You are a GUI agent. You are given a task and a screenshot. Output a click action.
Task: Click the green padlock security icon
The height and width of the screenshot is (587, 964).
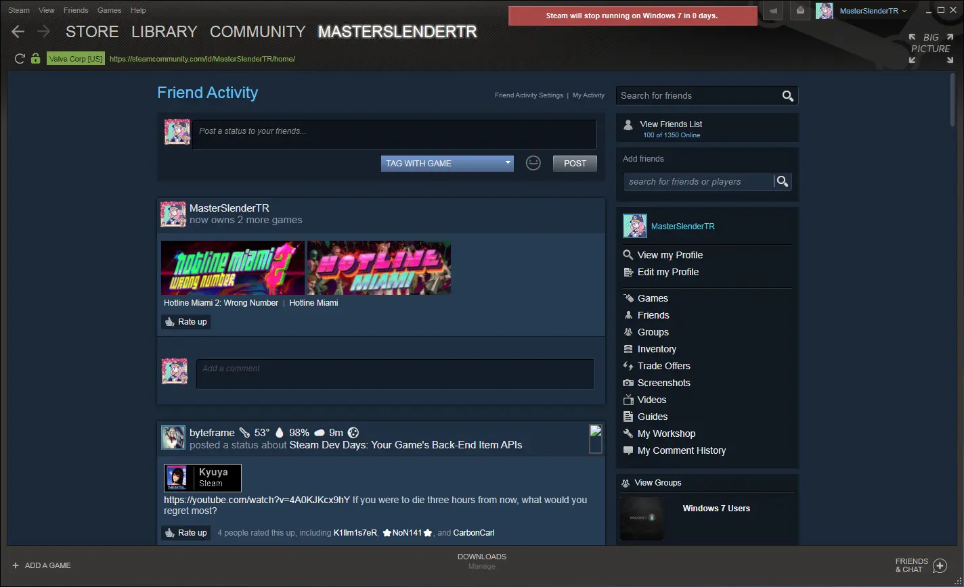point(36,59)
